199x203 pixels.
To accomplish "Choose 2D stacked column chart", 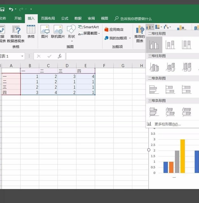I will click(170, 44).
